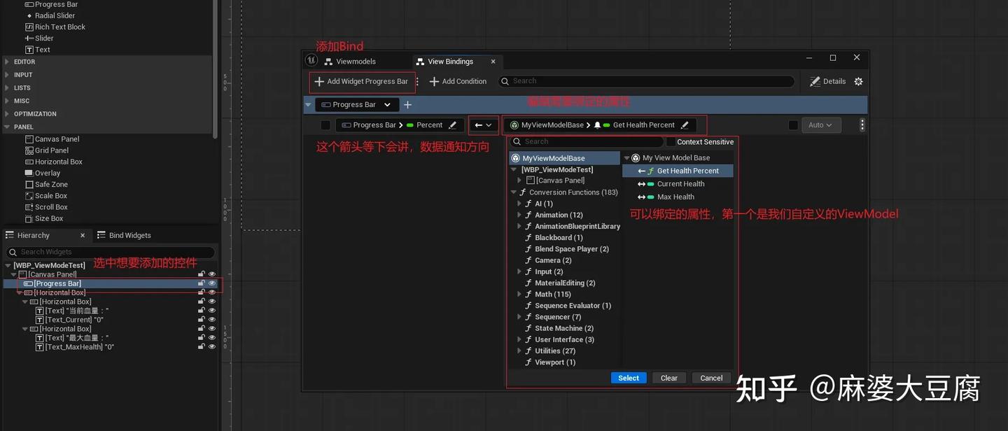Image resolution: width=1008 pixels, height=431 pixels.
Task: Tick checkbox left of Progress Bar binding
Action: point(325,125)
